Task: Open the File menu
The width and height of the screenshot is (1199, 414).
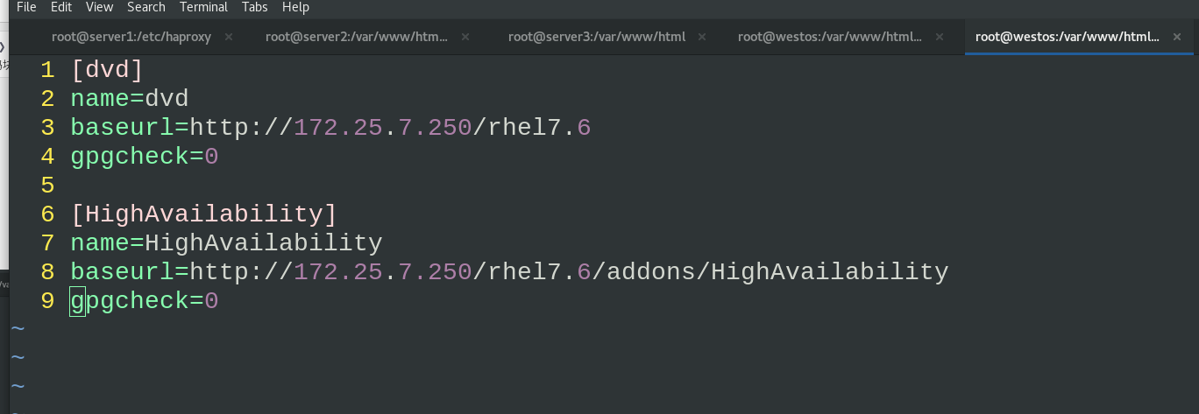Action: click(26, 7)
